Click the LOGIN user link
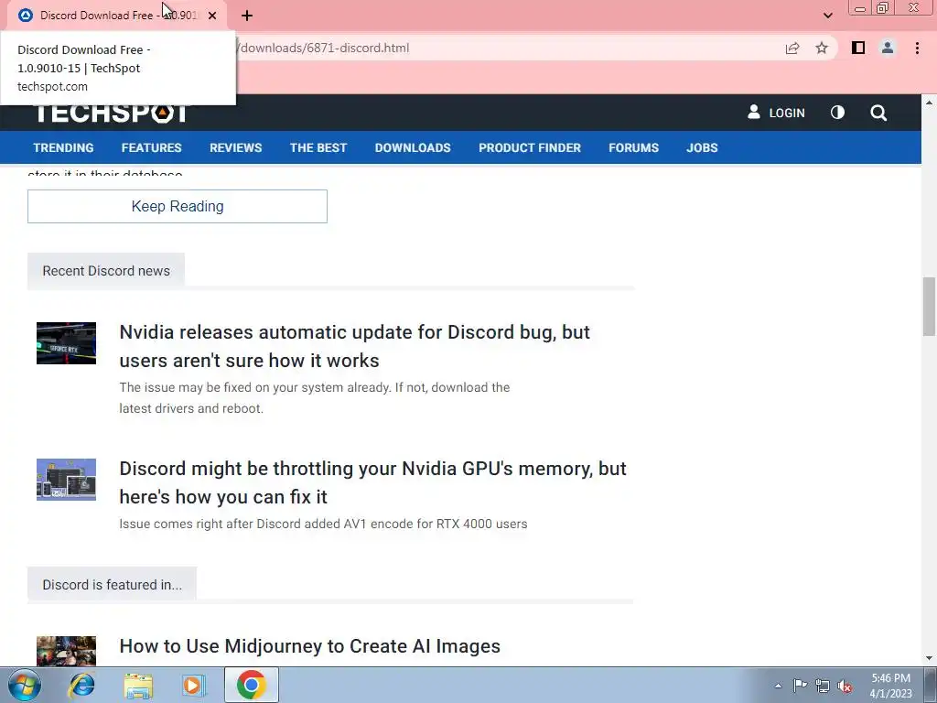 (776, 113)
